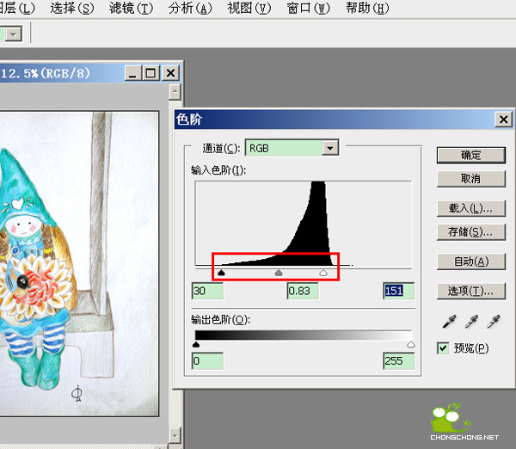Screen dimensions: 516x449
Task: Click the document scrollbar down arrow
Action: (175, 436)
